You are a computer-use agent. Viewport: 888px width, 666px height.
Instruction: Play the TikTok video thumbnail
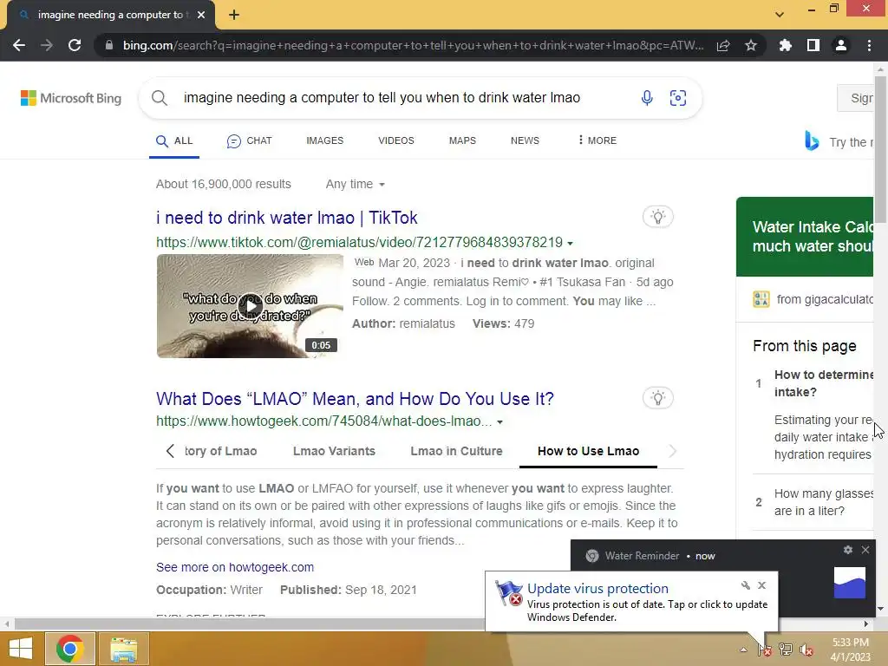coord(250,306)
